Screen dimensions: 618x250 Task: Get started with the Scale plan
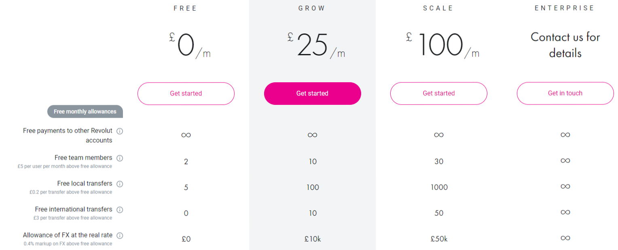pos(438,93)
